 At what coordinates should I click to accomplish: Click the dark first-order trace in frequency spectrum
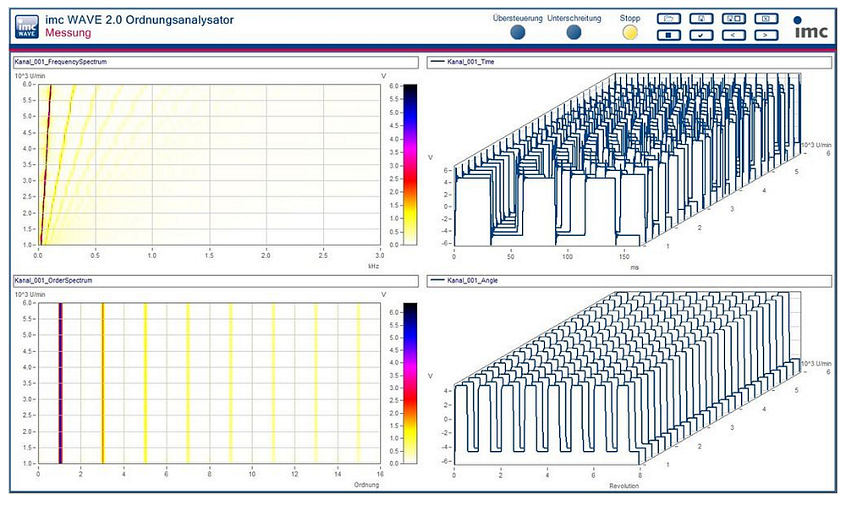coord(46,164)
